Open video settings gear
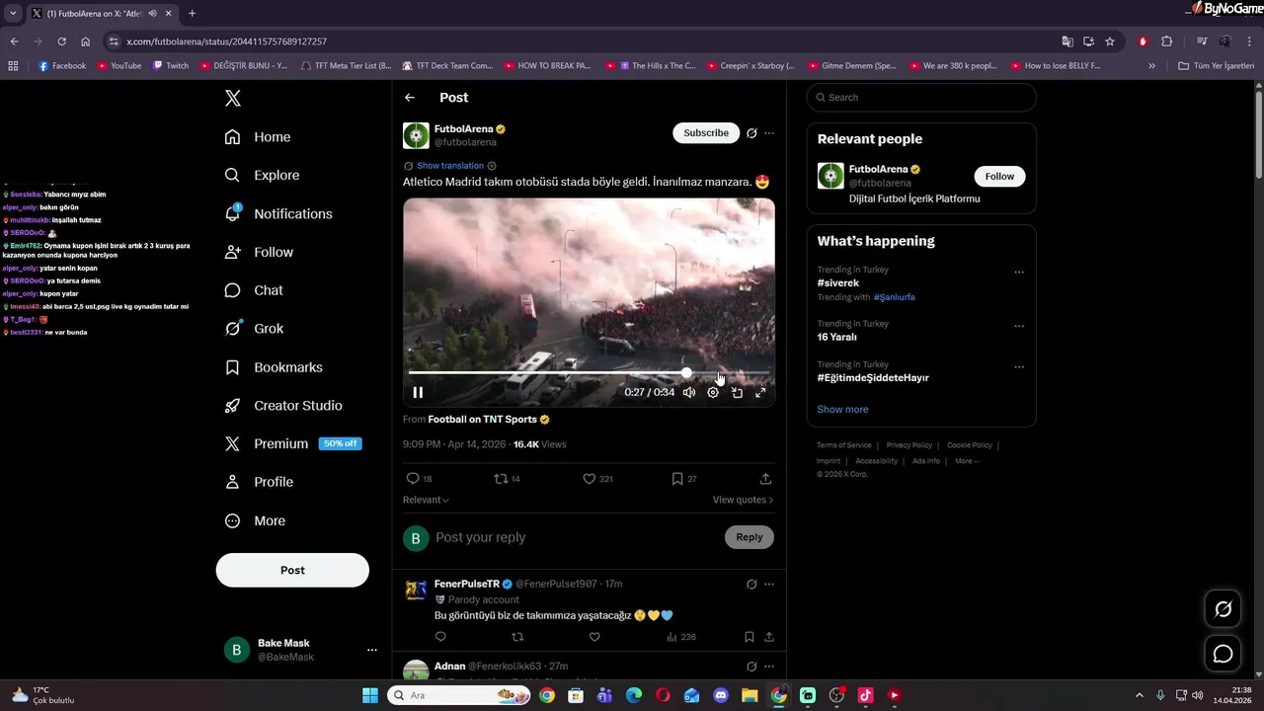 (713, 392)
